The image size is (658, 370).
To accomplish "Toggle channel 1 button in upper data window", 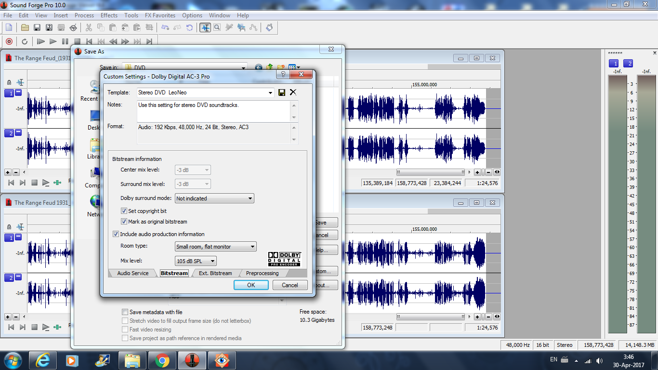I will pyautogui.click(x=9, y=93).
